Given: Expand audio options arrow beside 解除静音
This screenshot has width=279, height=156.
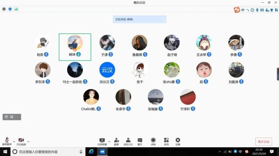Looking at the screenshot, I should click(14, 142).
